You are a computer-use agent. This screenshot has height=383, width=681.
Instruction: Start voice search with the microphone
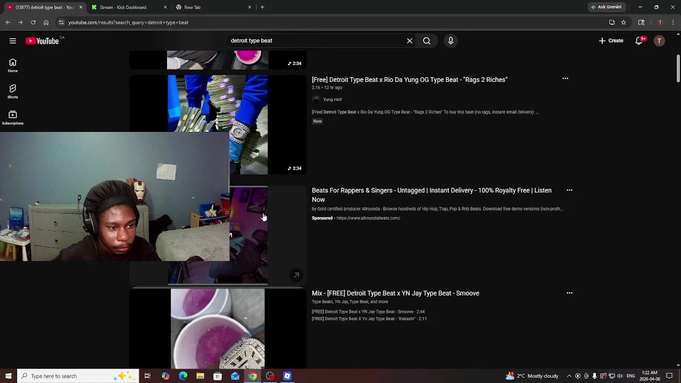tap(451, 40)
